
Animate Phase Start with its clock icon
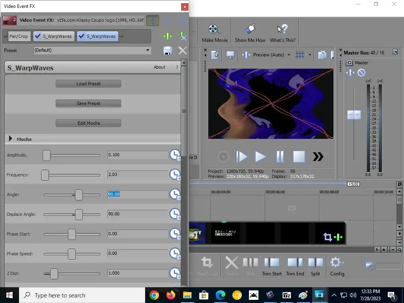click(x=175, y=234)
